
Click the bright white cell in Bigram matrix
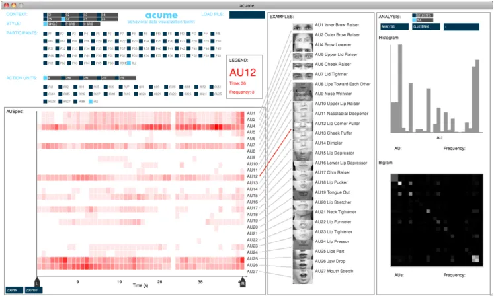(400, 183)
